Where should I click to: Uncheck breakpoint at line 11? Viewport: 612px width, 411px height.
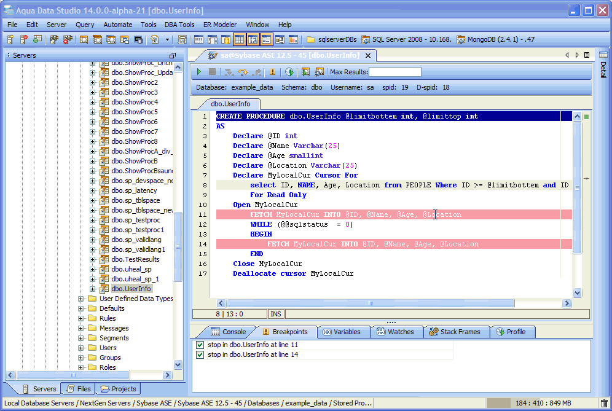click(x=200, y=345)
